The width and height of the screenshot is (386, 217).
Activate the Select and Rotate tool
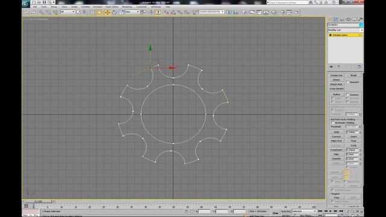[x=114, y=12]
